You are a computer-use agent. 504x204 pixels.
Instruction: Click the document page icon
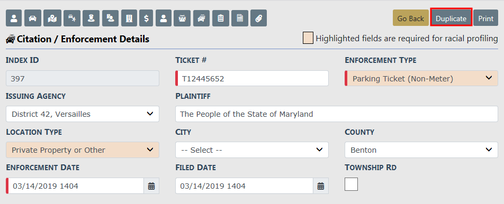pyautogui.click(x=240, y=18)
